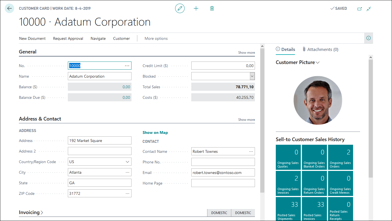Open the Posted Sales Invoices tile
Screen dimensions: 392x221
pyautogui.click(x=314, y=209)
